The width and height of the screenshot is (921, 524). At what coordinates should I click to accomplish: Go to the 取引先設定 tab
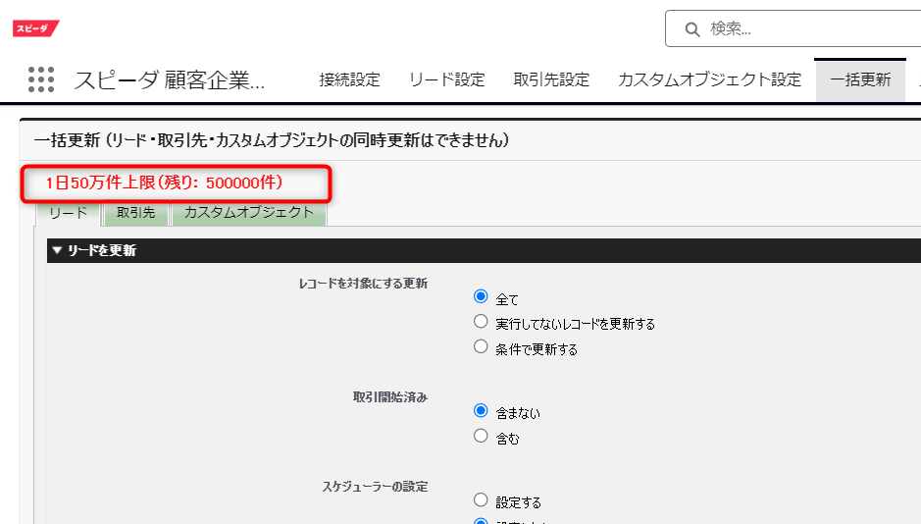tap(551, 79)
